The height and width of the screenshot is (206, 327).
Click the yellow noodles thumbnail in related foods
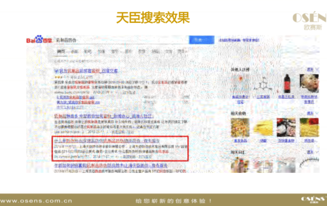[263, 128]
